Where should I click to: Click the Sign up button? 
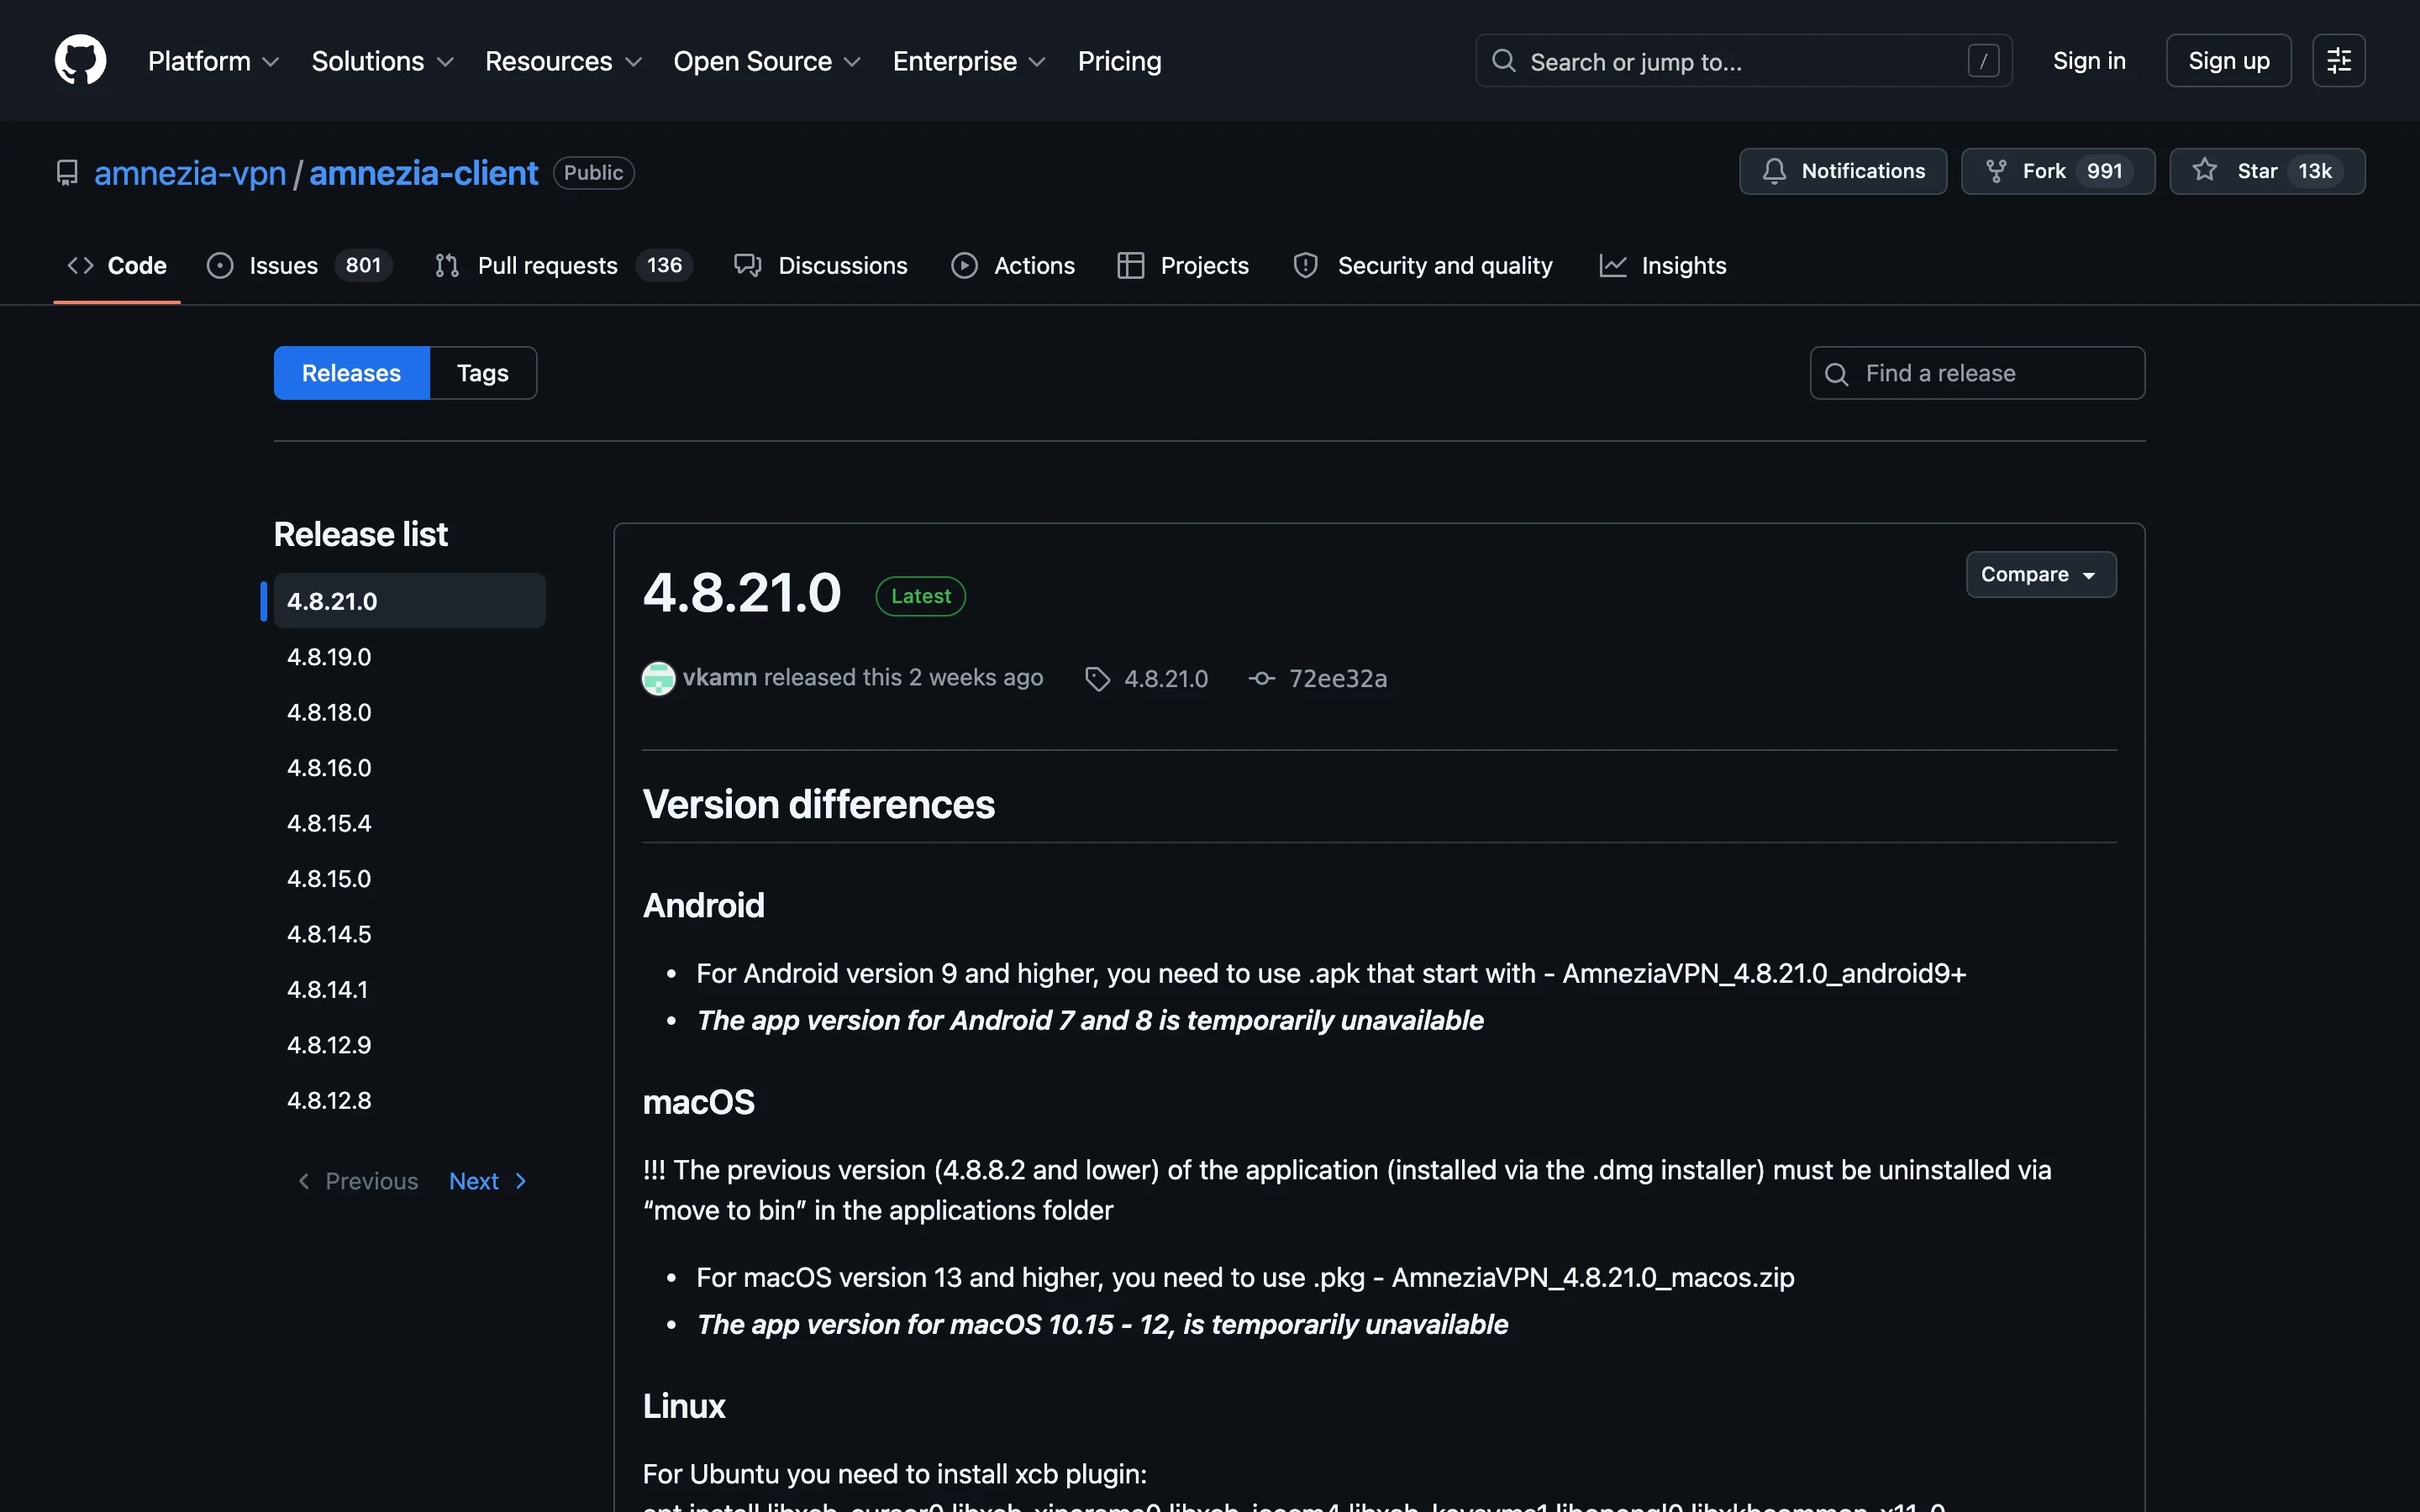tap(2228, 61)
